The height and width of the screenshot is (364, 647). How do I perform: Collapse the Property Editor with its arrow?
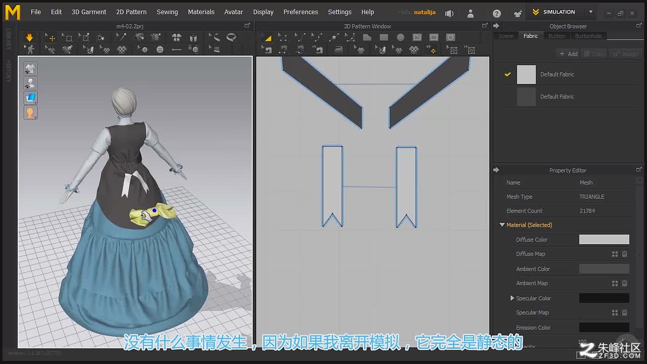coord(496,170)
